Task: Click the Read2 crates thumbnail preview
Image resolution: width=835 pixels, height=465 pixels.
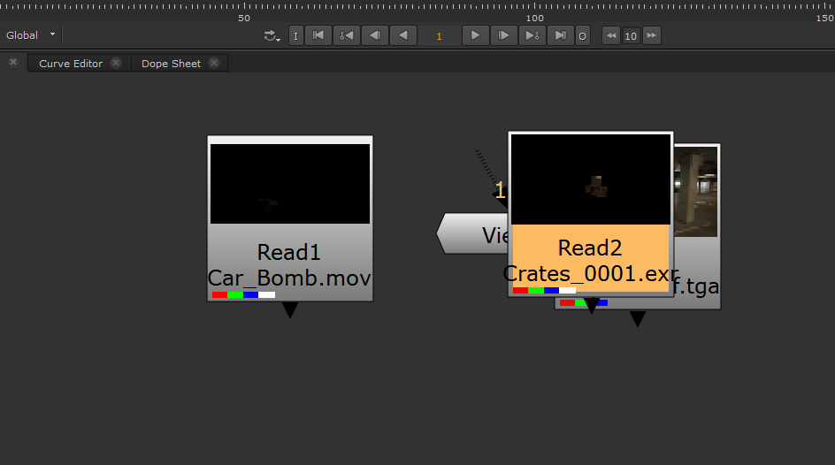Action: (x=591, y=179)
